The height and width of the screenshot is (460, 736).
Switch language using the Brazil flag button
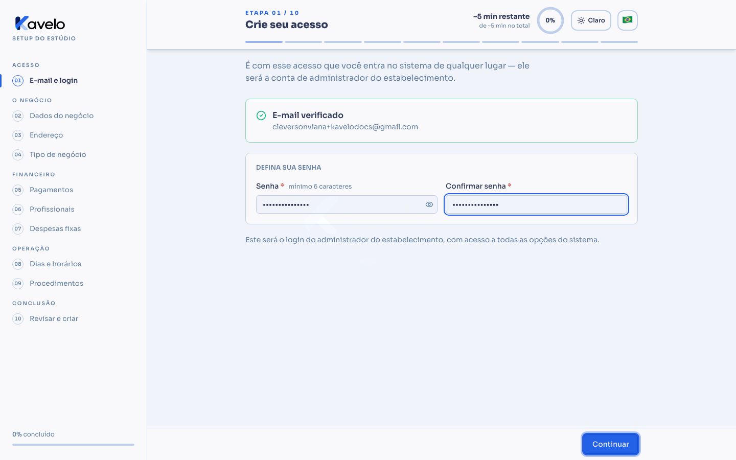pyautogui.click(x=628, y=20)
